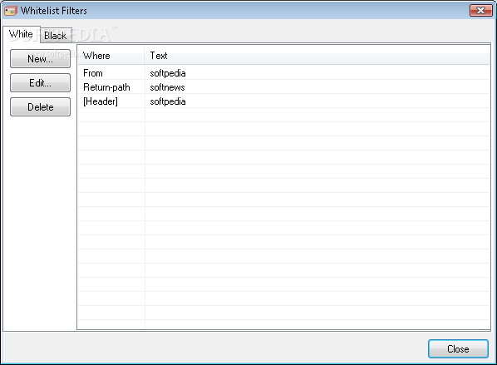This screenshot has width=497, height=365.
Task: Switch to the White tab
Action: click(x=22, y=34)
